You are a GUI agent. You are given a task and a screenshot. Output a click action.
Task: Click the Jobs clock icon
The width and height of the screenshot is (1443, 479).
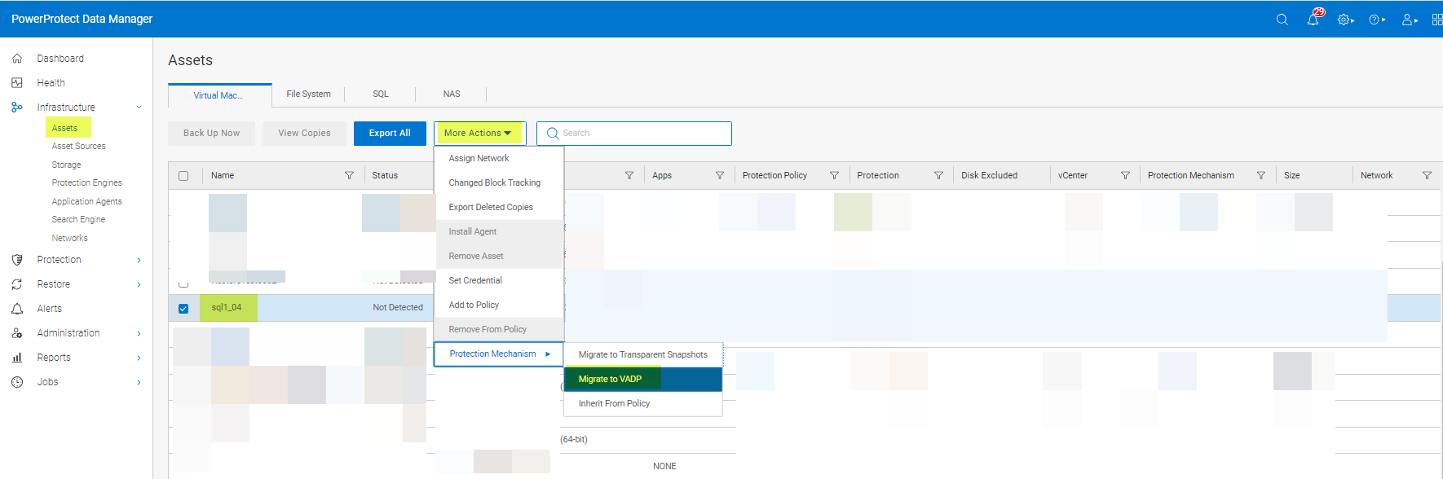tap(17, 382)
